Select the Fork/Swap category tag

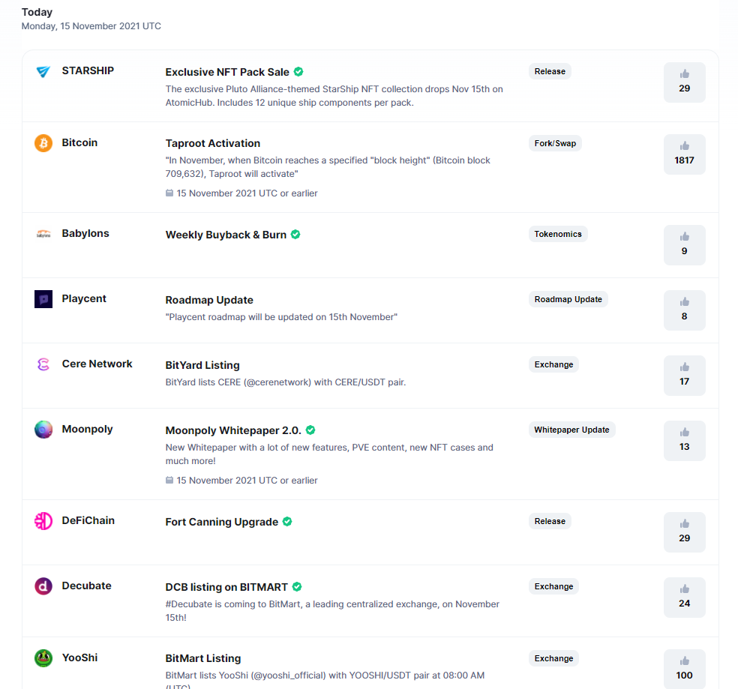[x=556, y=143]
